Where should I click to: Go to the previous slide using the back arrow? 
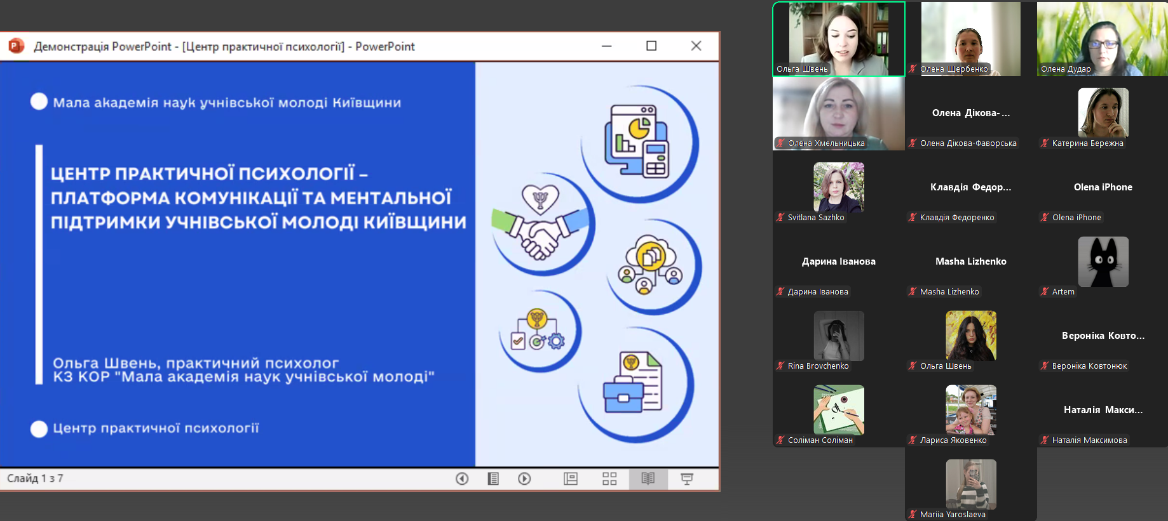pos(462,478)
